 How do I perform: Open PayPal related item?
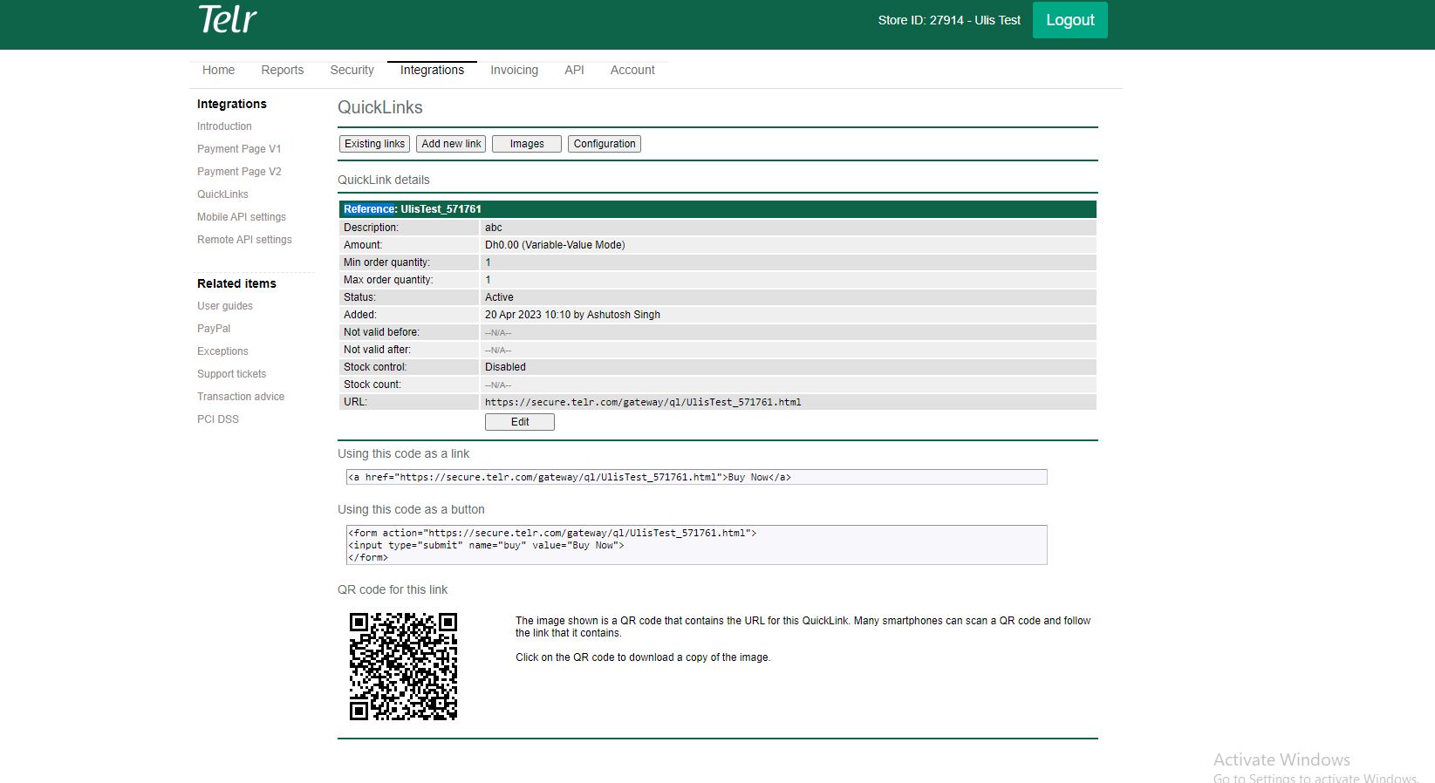pyautogui.click(x=214, y=329)
